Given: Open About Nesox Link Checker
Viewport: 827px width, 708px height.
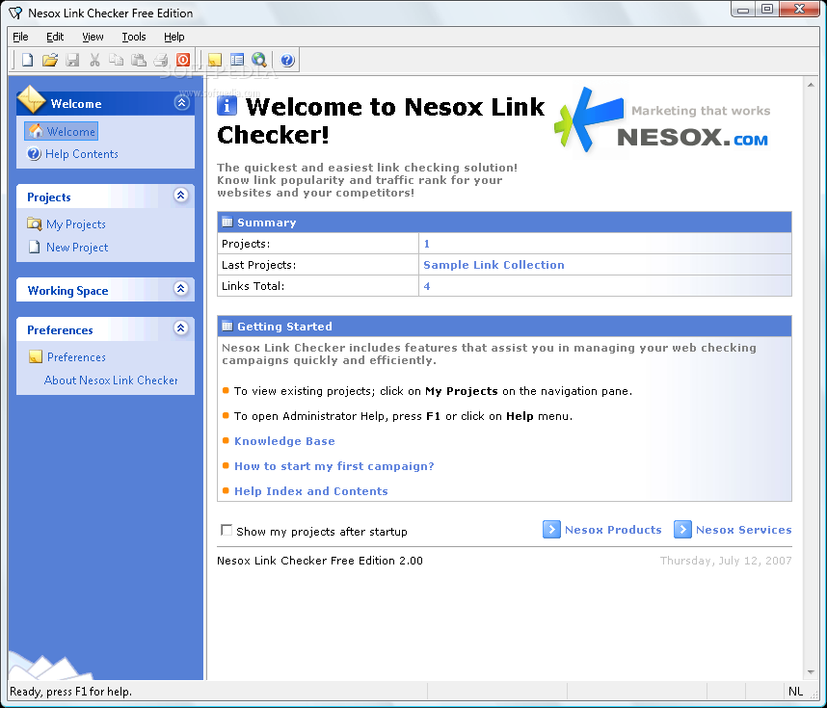Looking at the screenshot, I should [x=111, y=380].
